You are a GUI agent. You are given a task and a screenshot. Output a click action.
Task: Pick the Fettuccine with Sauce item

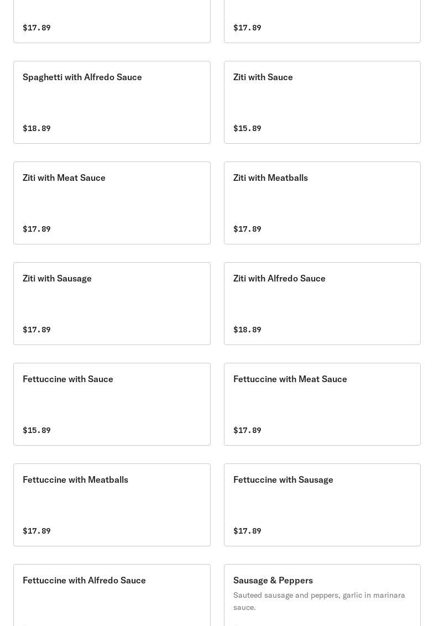(112, 404)
